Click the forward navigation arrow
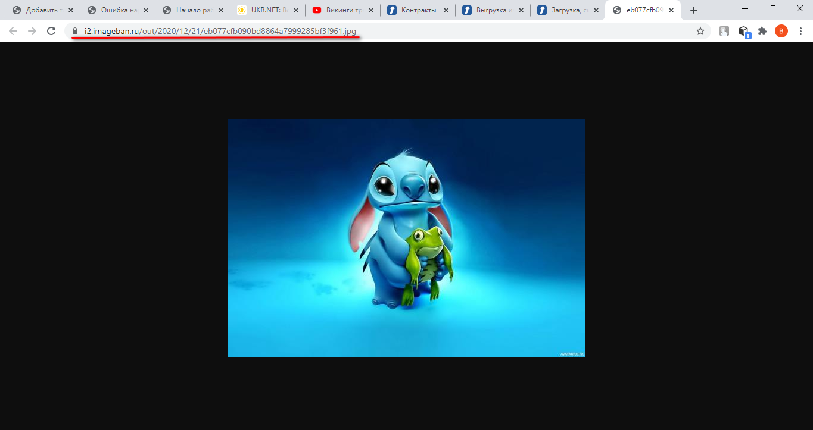The width and height of the screenshot is (813, 430). pos(32,31)
